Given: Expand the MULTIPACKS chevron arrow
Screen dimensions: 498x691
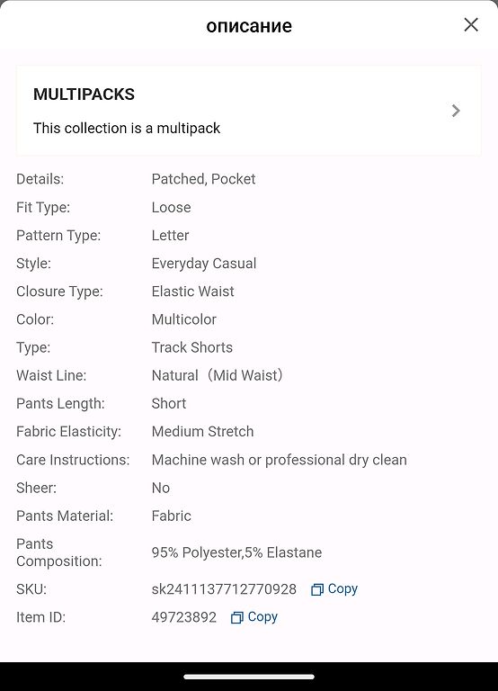Looking at the screenshot, I should tap(456, 111).
